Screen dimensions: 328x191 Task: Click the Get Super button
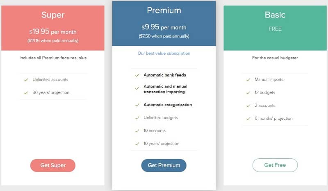(x=52, y=165)
